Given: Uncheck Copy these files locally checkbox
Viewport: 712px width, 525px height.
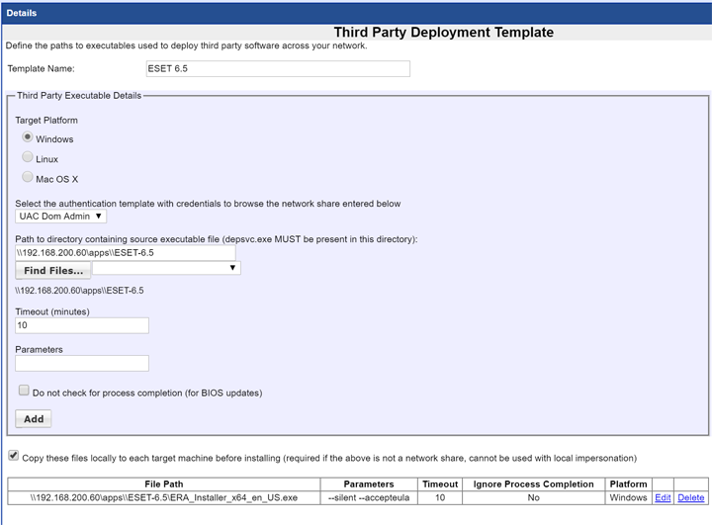Looking at the screenshot, I should coord(12,457).
